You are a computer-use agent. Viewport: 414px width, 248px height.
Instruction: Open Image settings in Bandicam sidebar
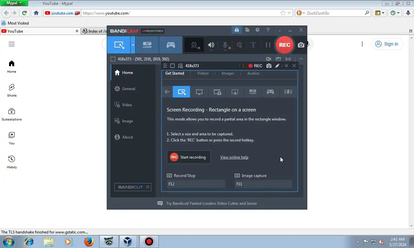[x=133, y=121]
